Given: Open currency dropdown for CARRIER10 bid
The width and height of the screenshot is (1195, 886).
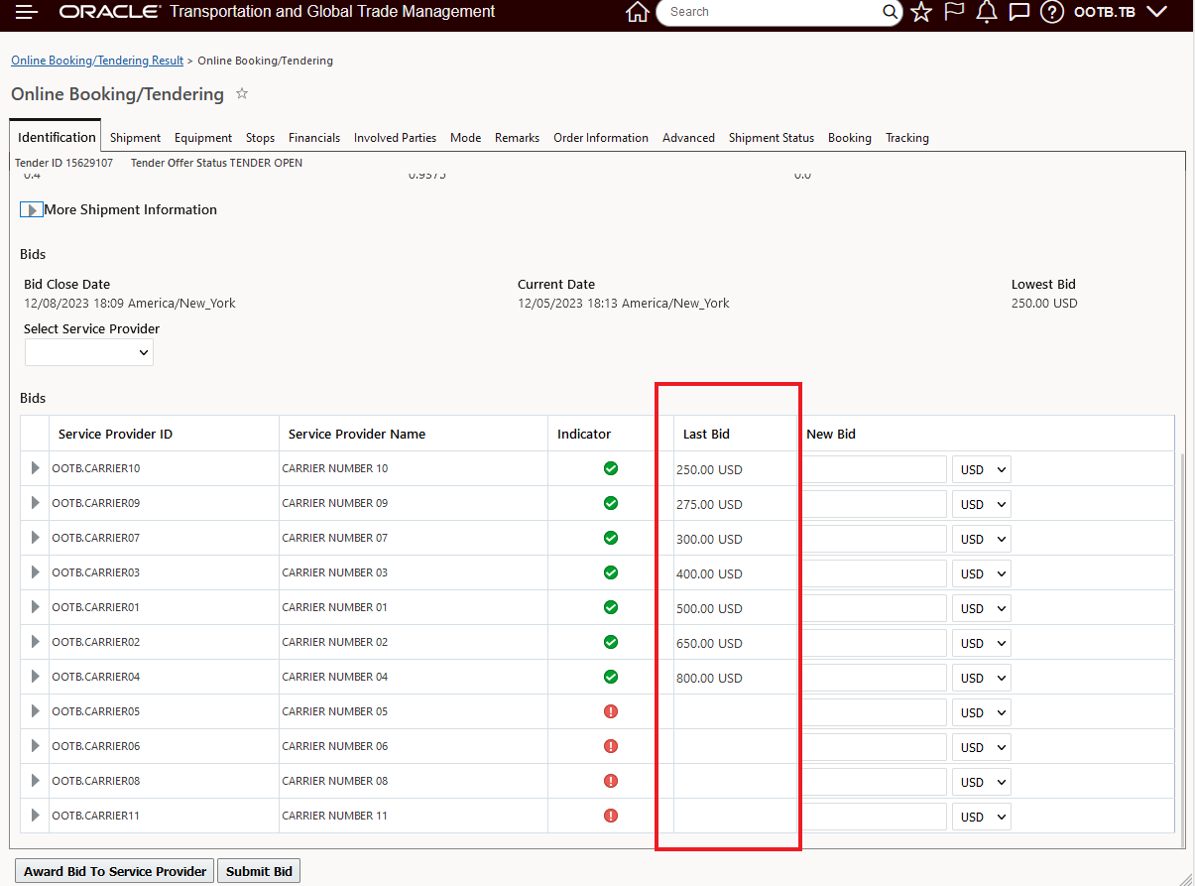Looking at the screenshot, I should coord(981,469).
